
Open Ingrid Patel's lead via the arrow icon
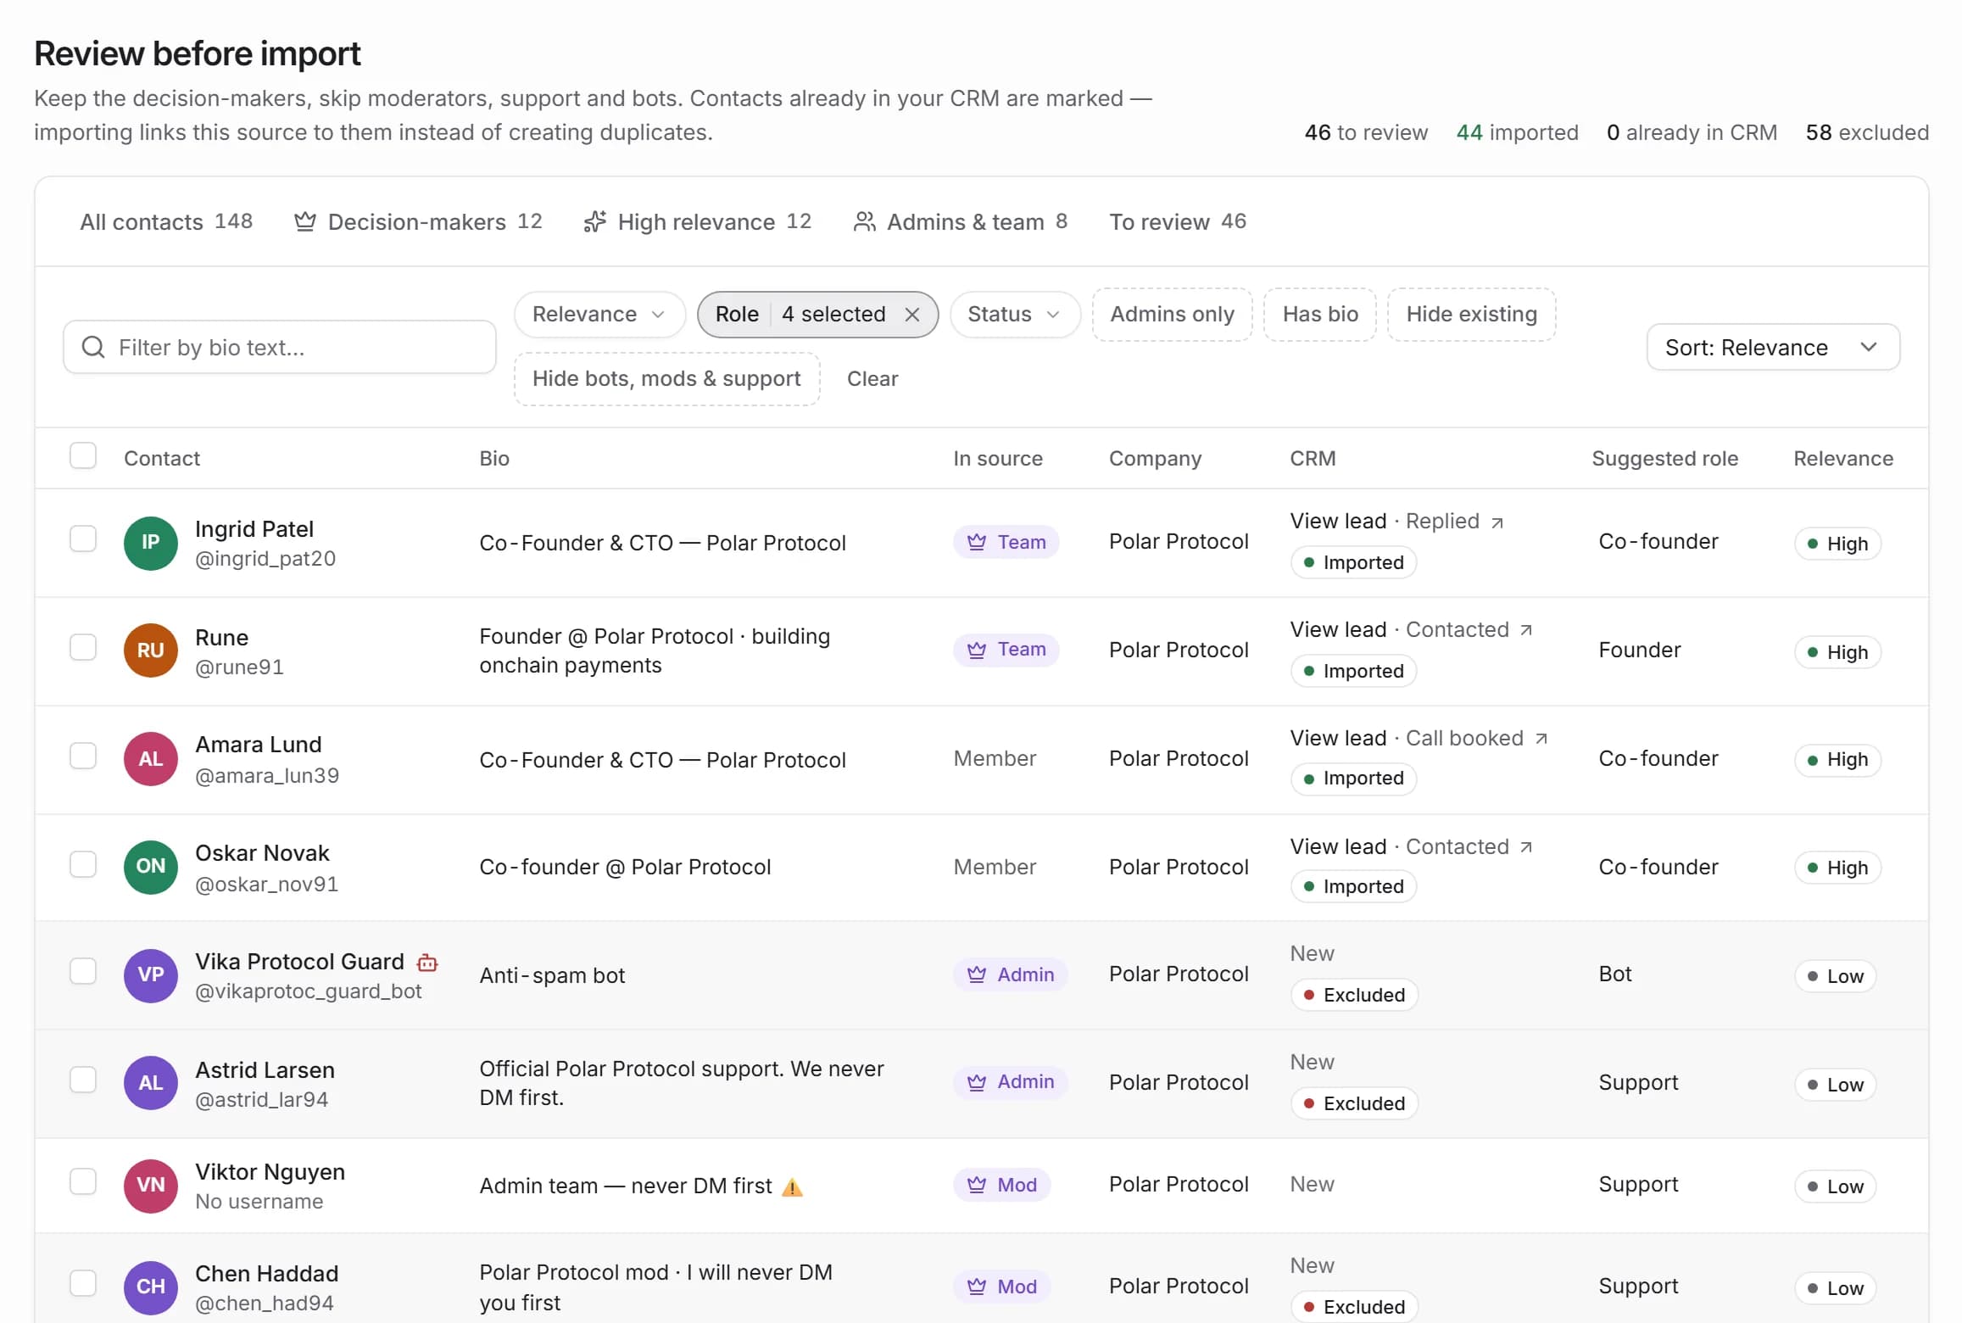1497,522
